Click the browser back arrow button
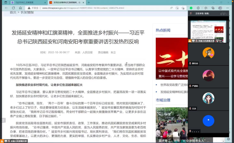 coord(6,7)
